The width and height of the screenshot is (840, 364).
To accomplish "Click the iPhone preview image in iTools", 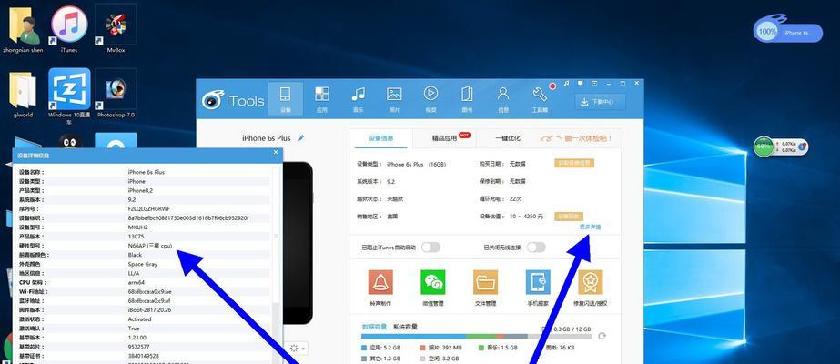I will (x=298, y=244).
